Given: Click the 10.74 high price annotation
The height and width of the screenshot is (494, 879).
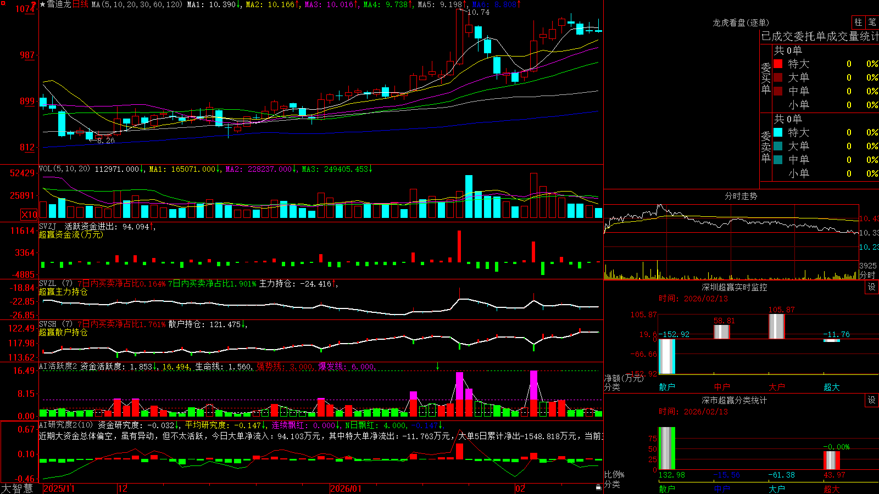Looking at the screenshot, I should pos(478,12).
